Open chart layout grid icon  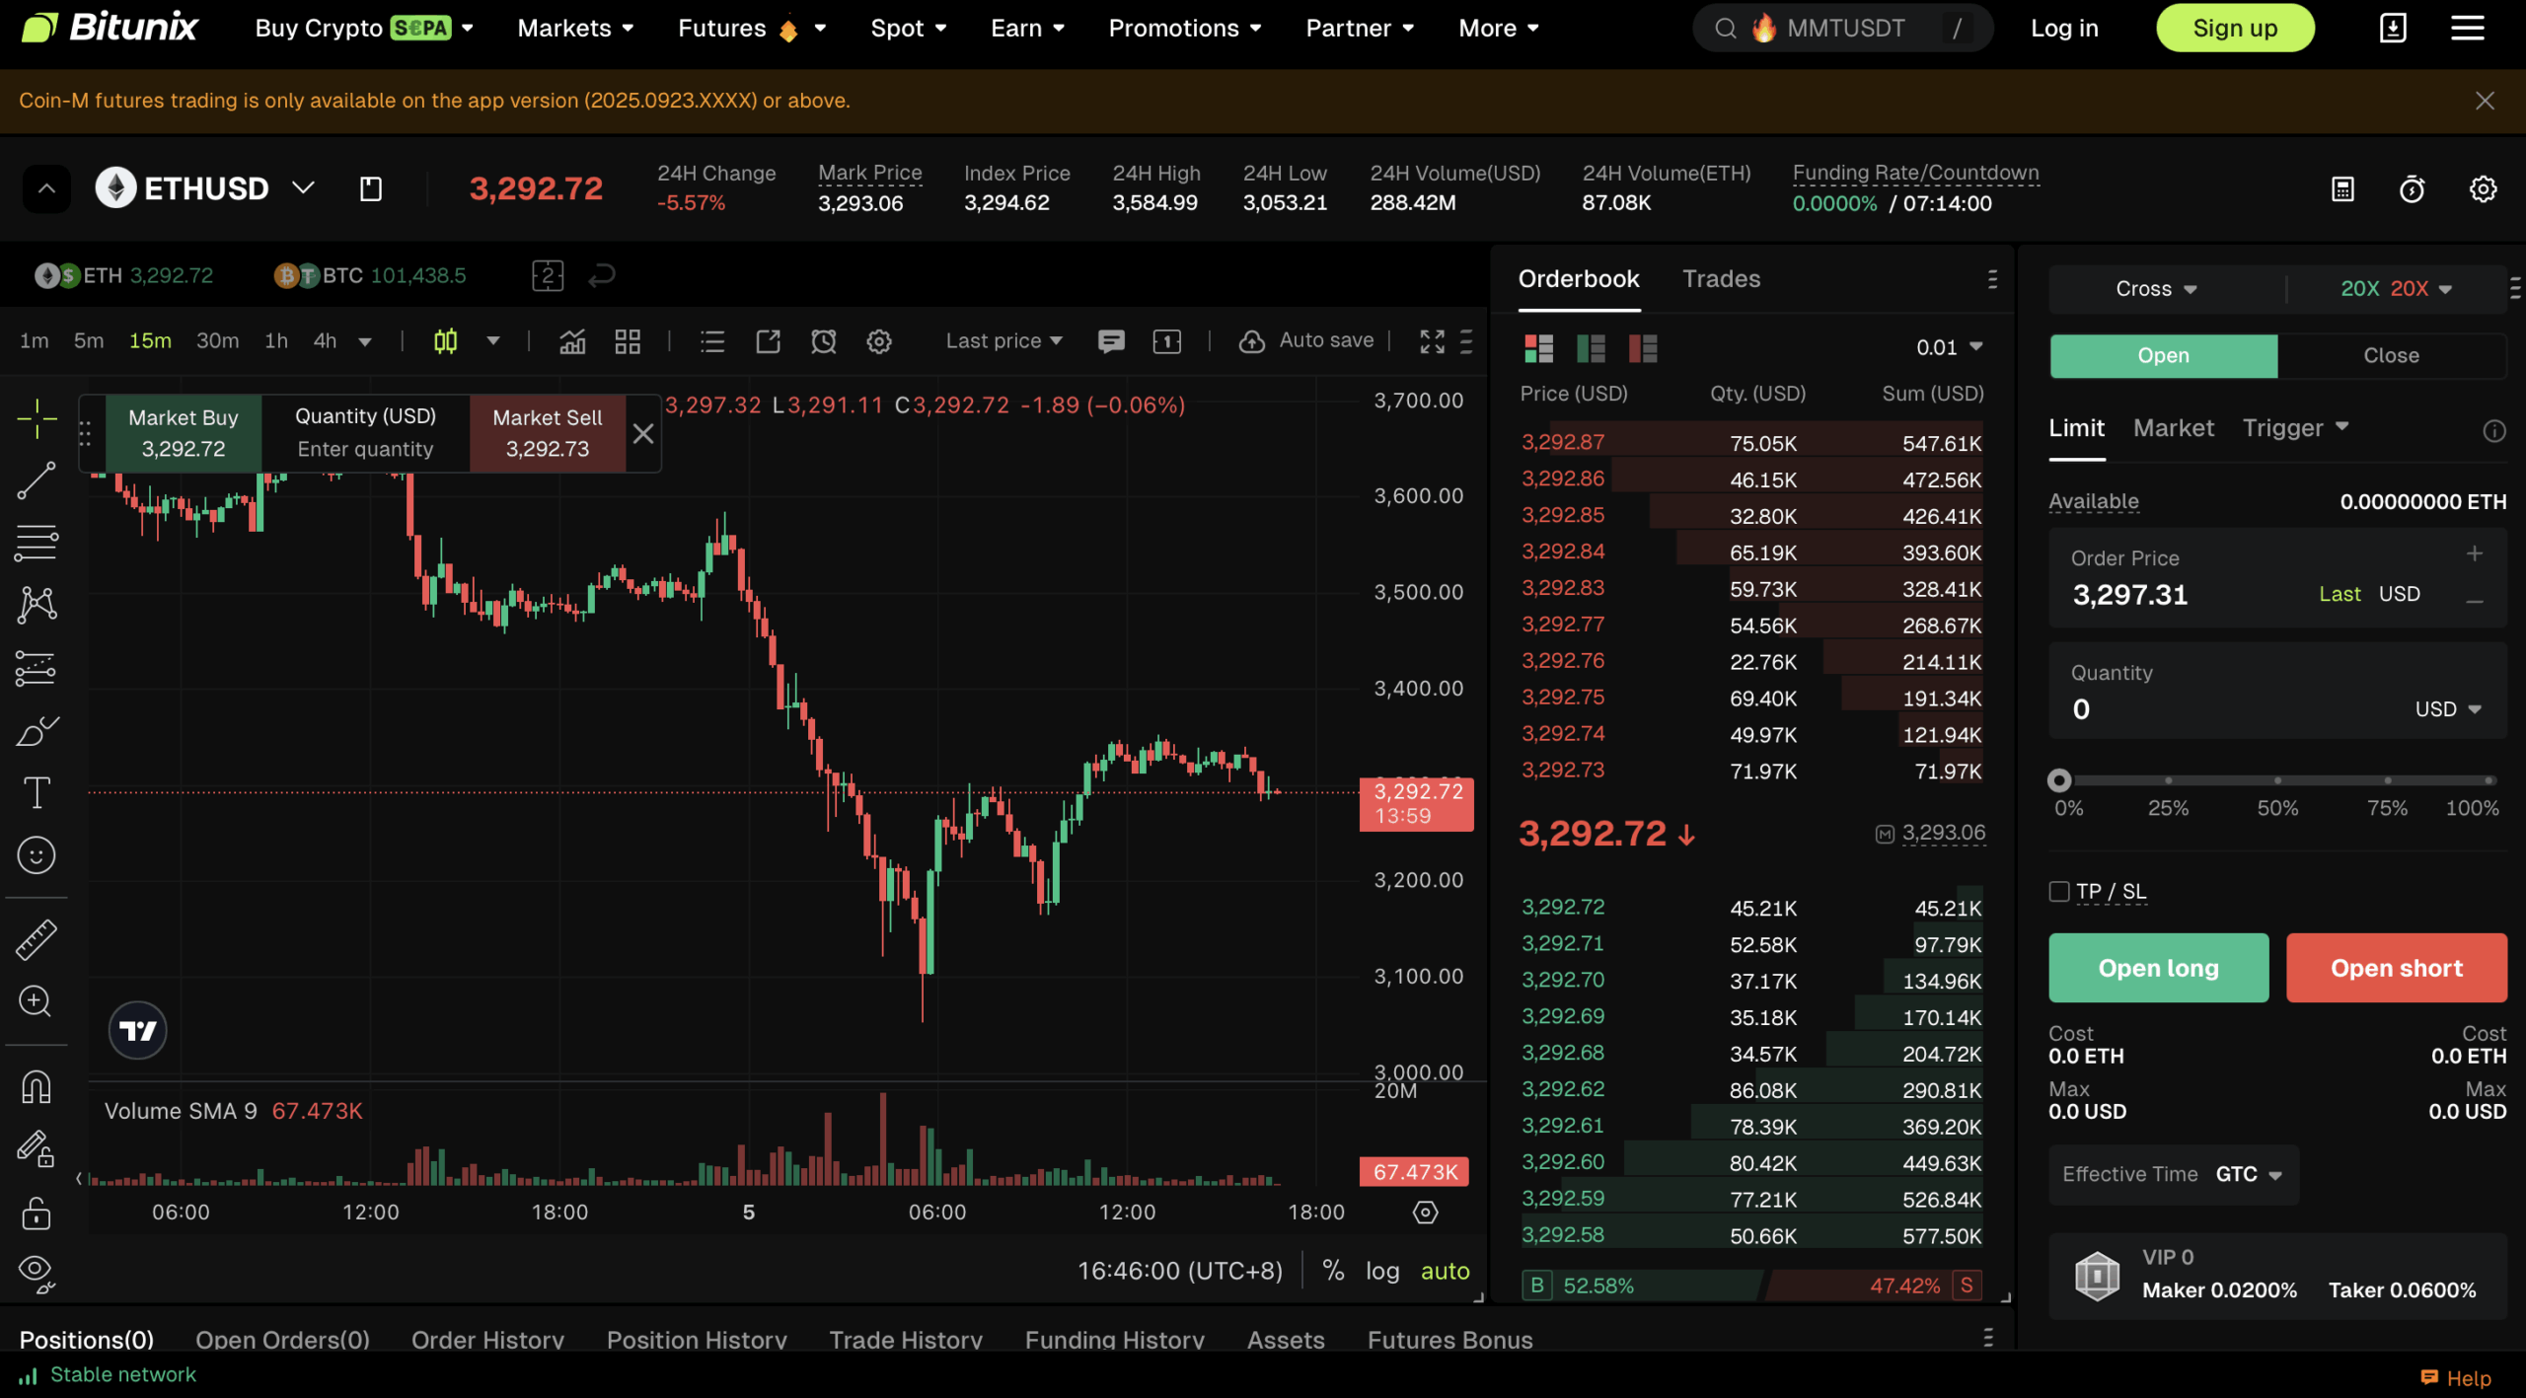[x=628, y=341]
